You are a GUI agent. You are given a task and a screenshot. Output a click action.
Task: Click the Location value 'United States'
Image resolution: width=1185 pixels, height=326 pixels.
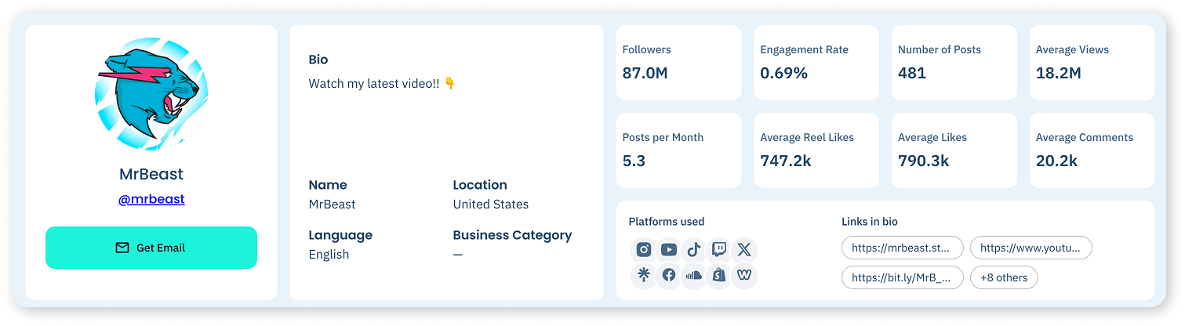point(491,205)
